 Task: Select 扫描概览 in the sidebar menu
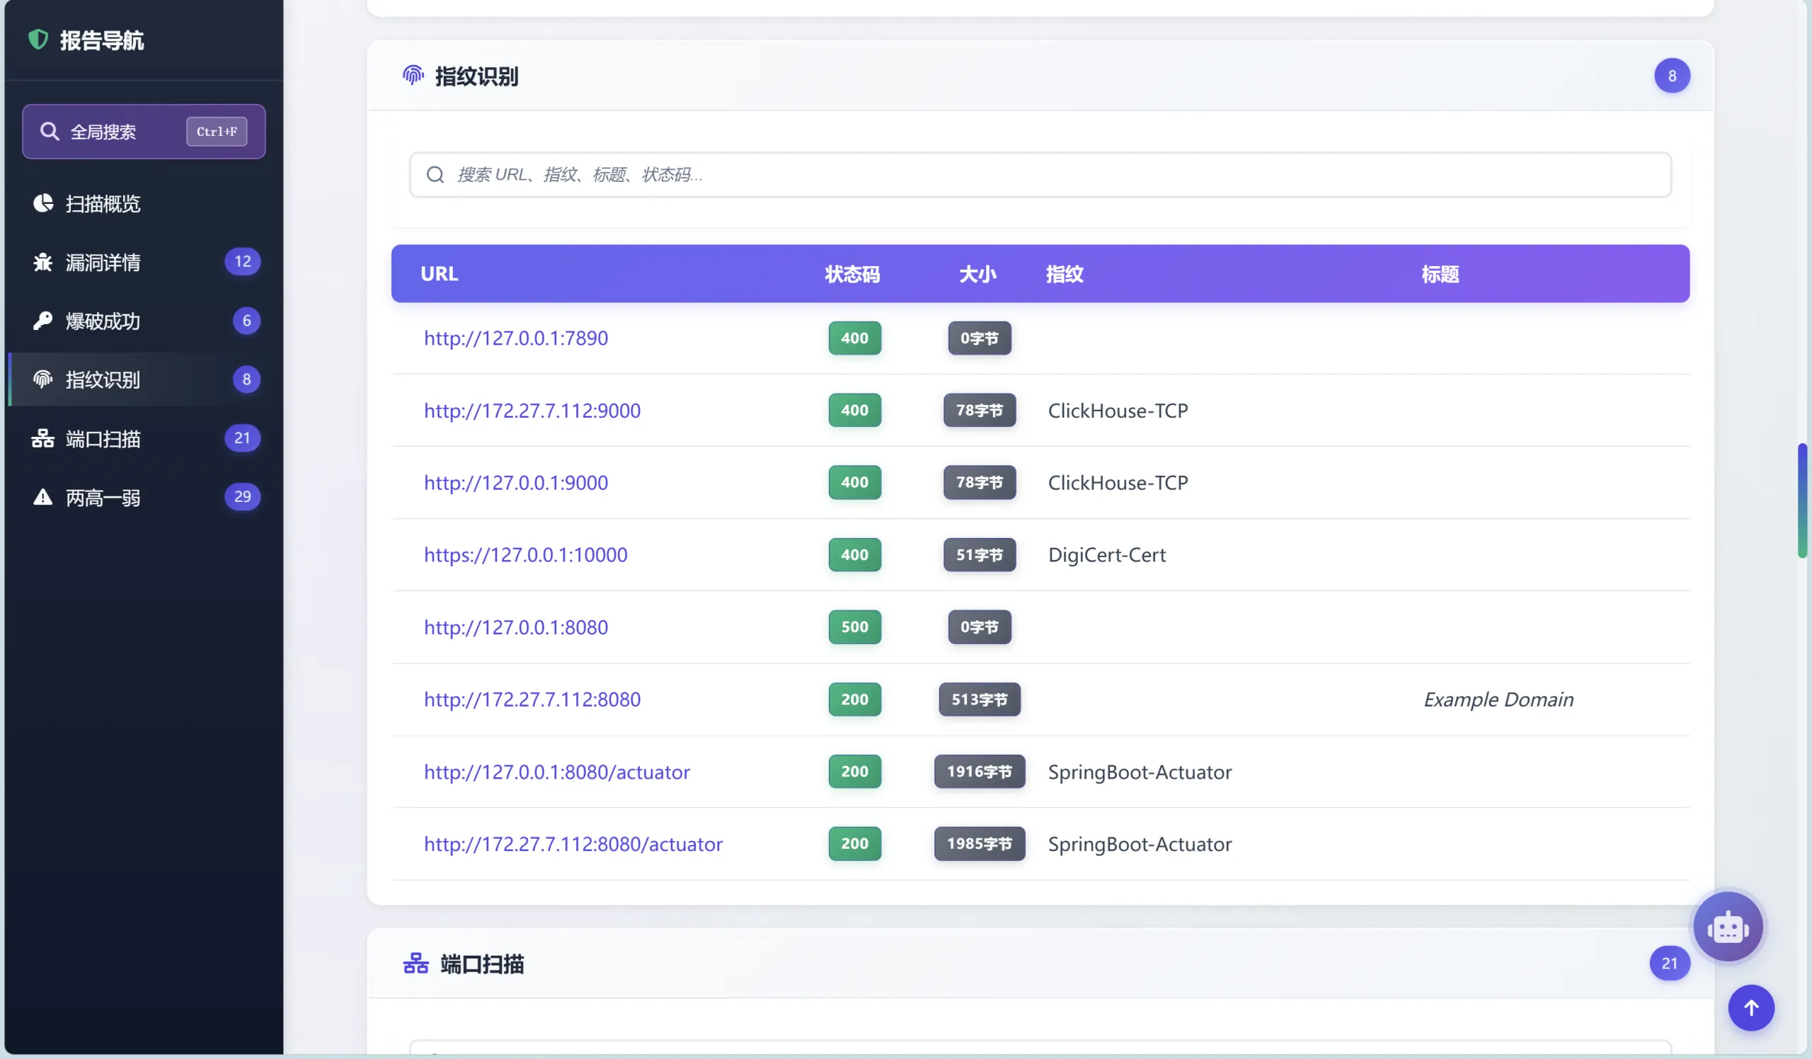click(x=103, y=203)
